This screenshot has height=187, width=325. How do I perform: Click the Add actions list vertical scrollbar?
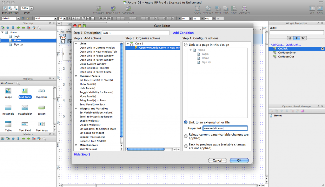pos(122,90)
